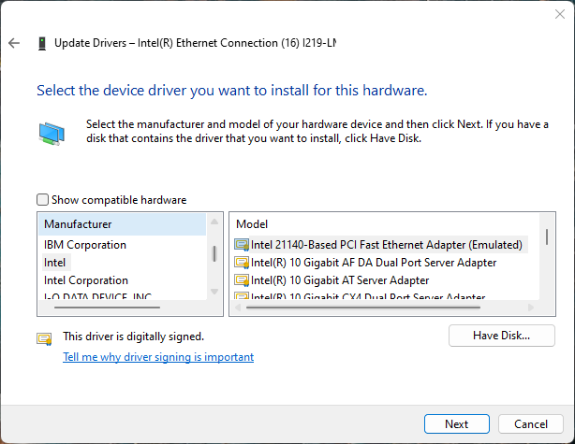Click the Intel 21140-Based adapter driver icon
The height and width of the screenshot is (444, 575).
tap(242, 245)
